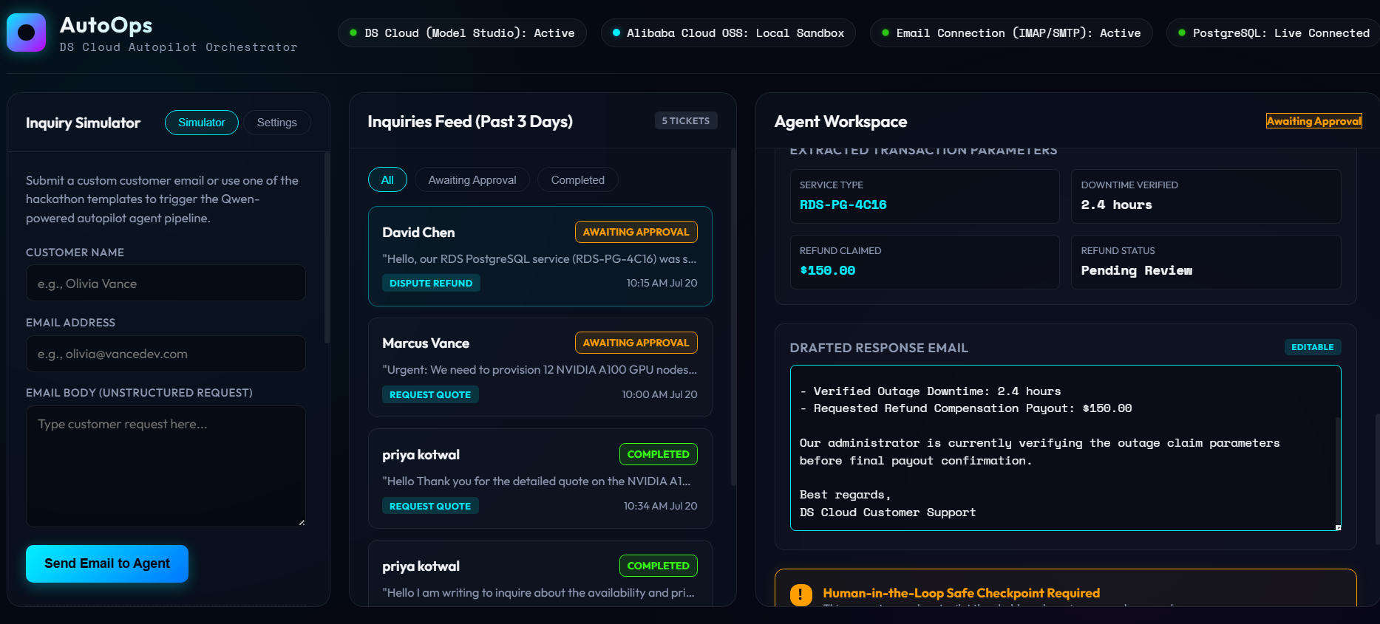Viewport: 1380px width, 624px height.
Task: Select the All filter in Inquiries Feed
Action: (x=387, y=180)
